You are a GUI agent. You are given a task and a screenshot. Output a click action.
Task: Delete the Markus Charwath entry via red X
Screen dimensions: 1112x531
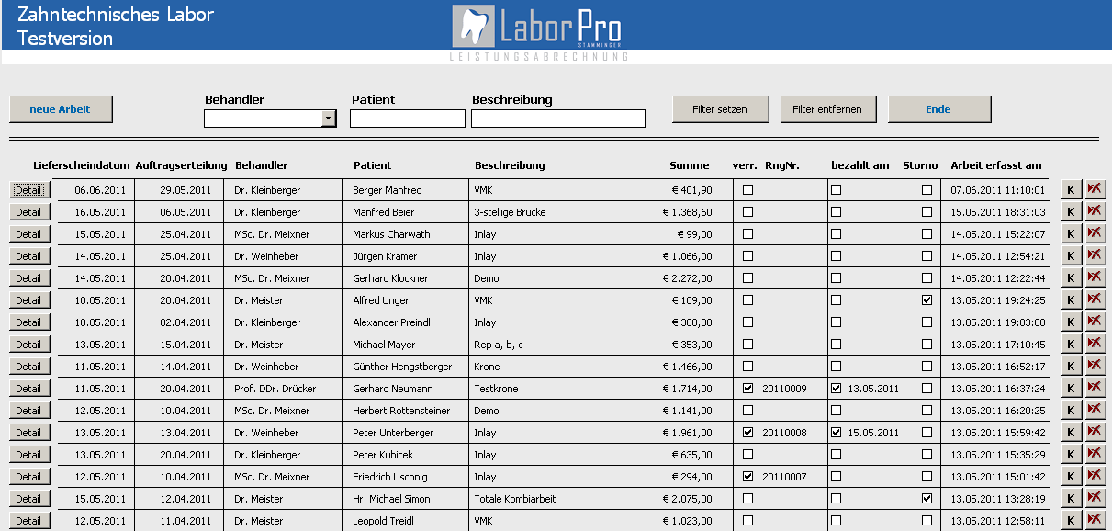point(1095,233)
